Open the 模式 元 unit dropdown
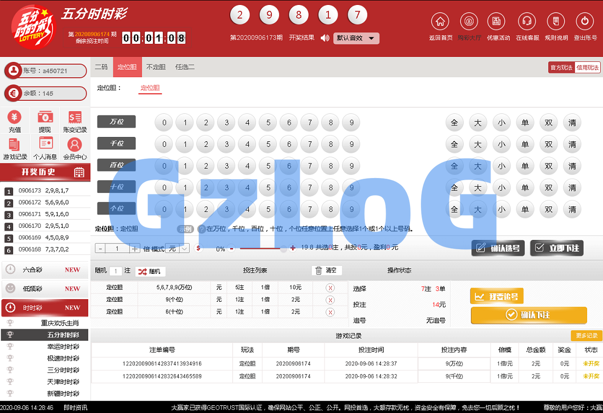Viewport: 603px width, 413px height. tap(178, 249)
